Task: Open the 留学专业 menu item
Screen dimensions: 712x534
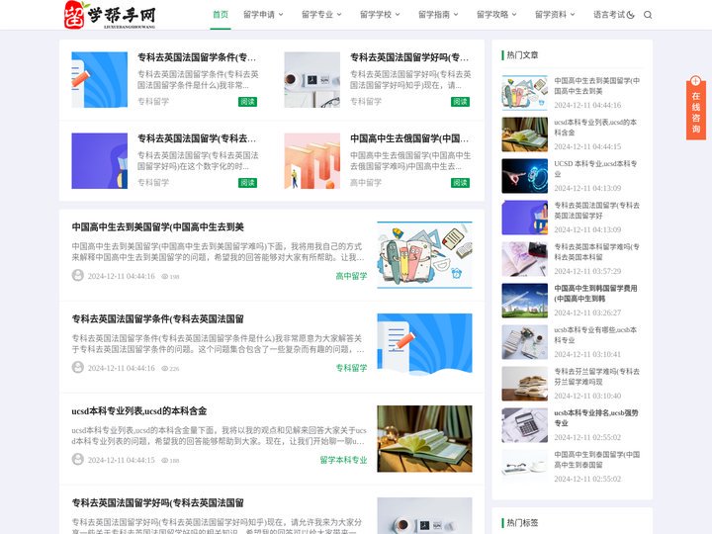Action: 317,15
